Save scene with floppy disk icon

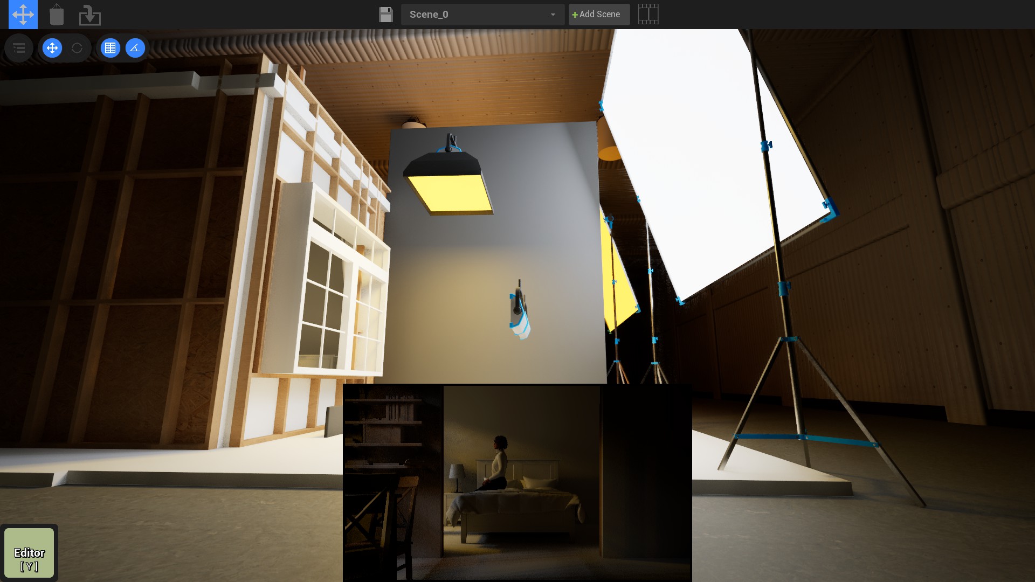pyautogui.click(x=385, y=15)
